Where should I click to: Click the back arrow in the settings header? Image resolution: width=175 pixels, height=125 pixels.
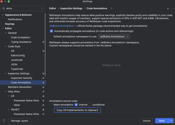coord(168,9)
